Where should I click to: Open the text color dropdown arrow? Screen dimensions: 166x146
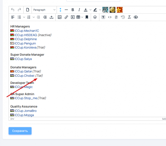(90, 10)
